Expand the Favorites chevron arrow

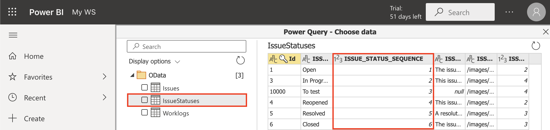click(104, 77)
